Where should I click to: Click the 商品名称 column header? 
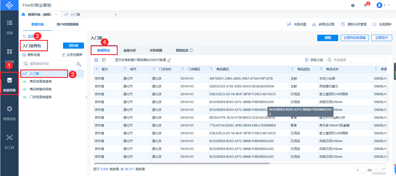pos(345,69)
